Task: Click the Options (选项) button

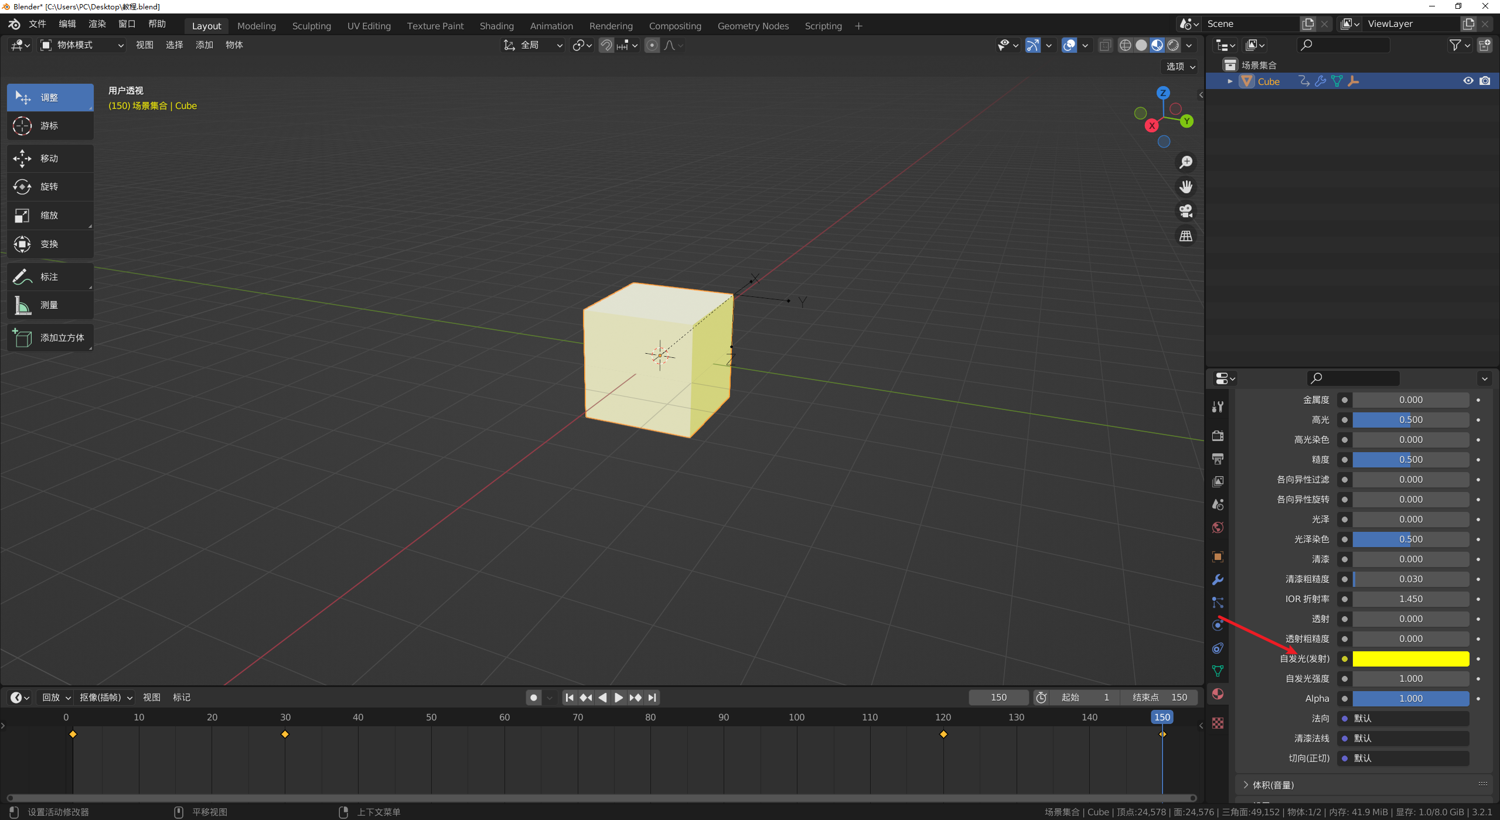Action: tap(1180, 67)
